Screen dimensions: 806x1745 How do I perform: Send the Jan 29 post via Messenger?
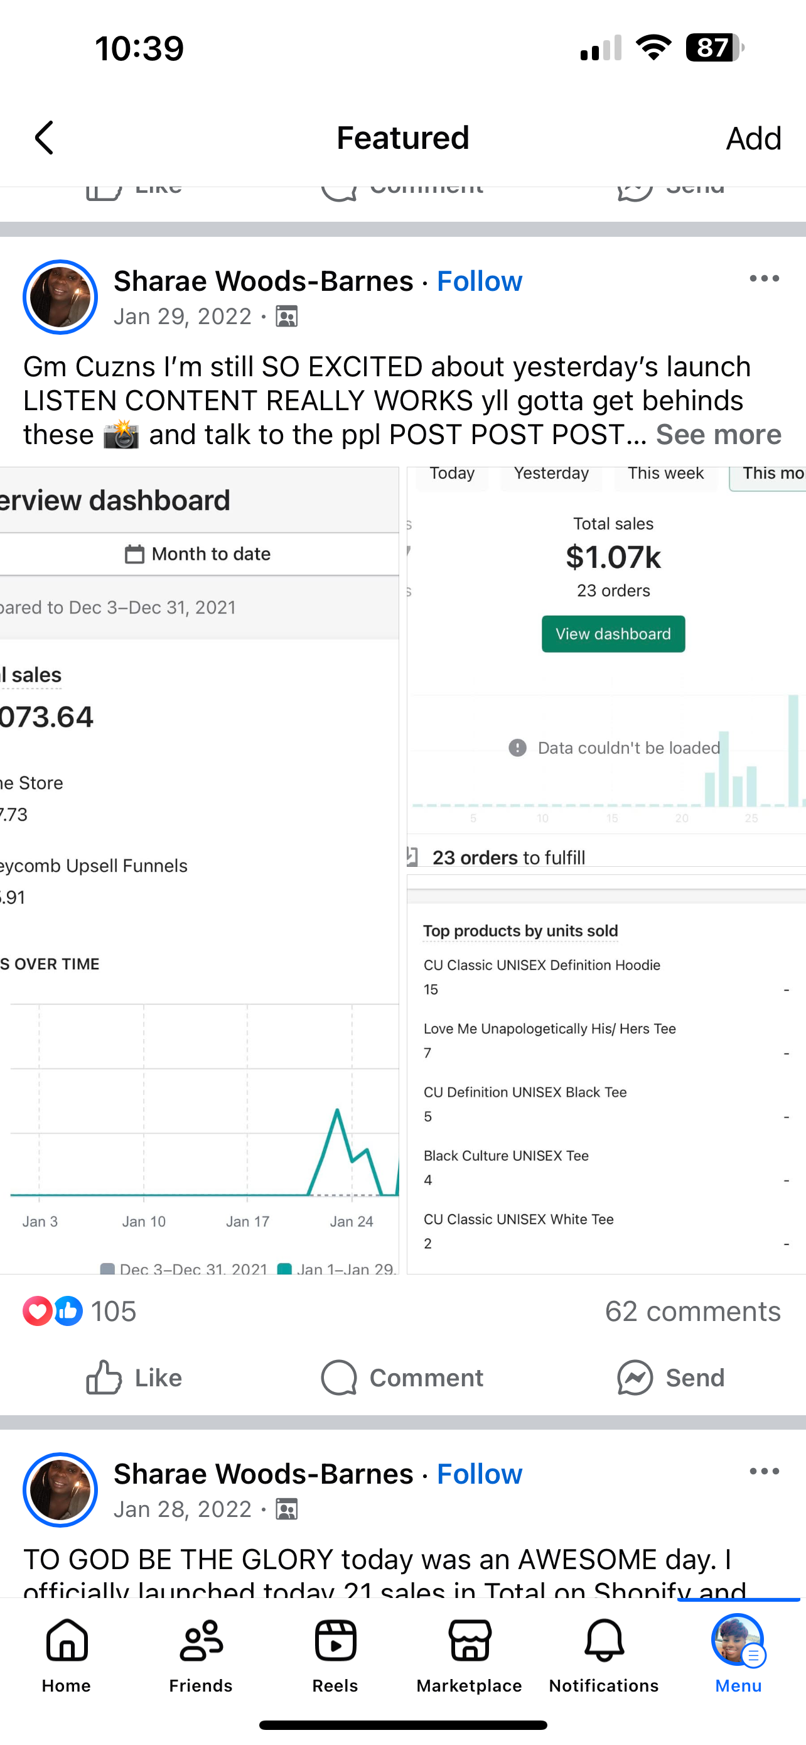[x=670, y=1378]
